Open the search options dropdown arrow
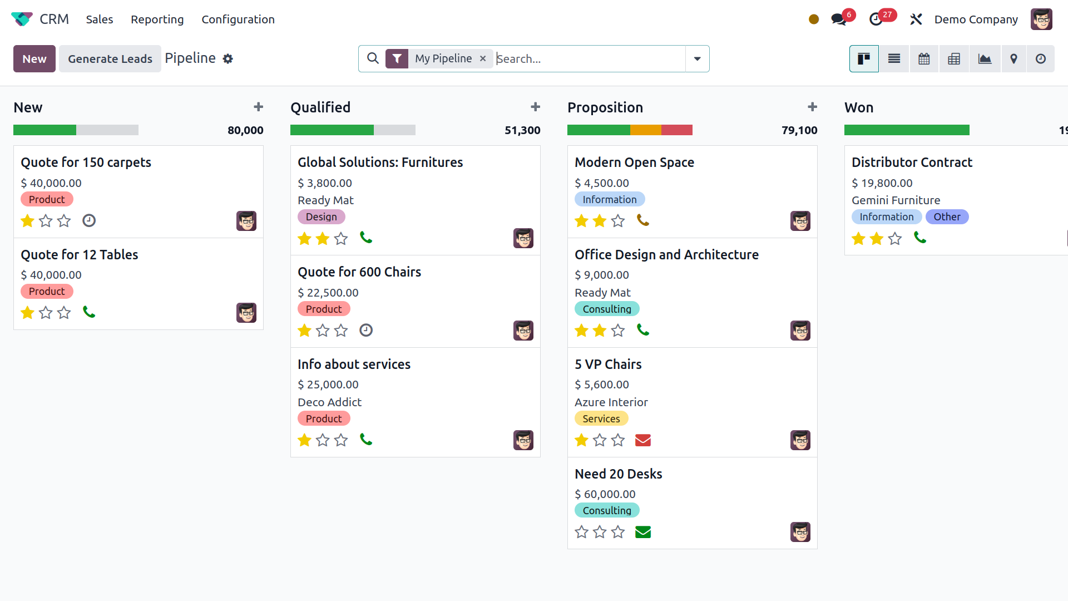 tap(697, 58)
